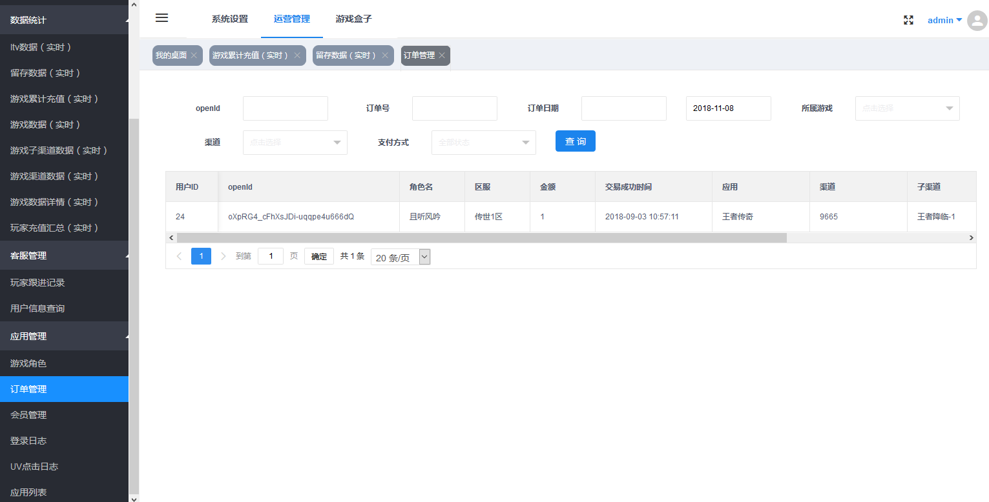This screenshot has width=989, height=502.
Task: Switch to the 系统设置 top menu
Action: pyautogui.click(x=229, y=19)
